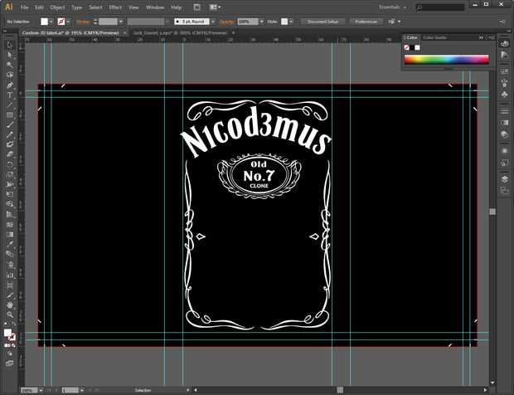Expand the opacity dropdown arrow
This screenshot has width=514, height=395.
(262, 22)
